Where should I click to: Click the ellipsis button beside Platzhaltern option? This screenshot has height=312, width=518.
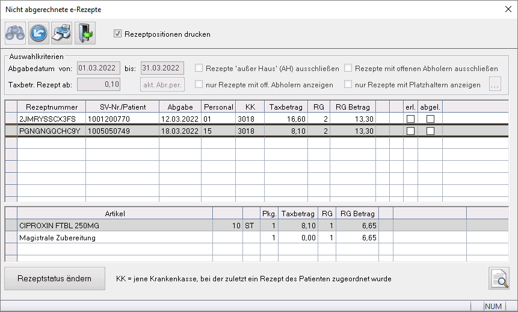496,85
